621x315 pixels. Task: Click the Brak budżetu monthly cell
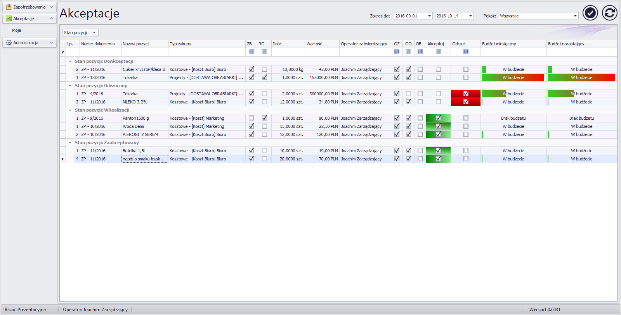tap(513, 118)
